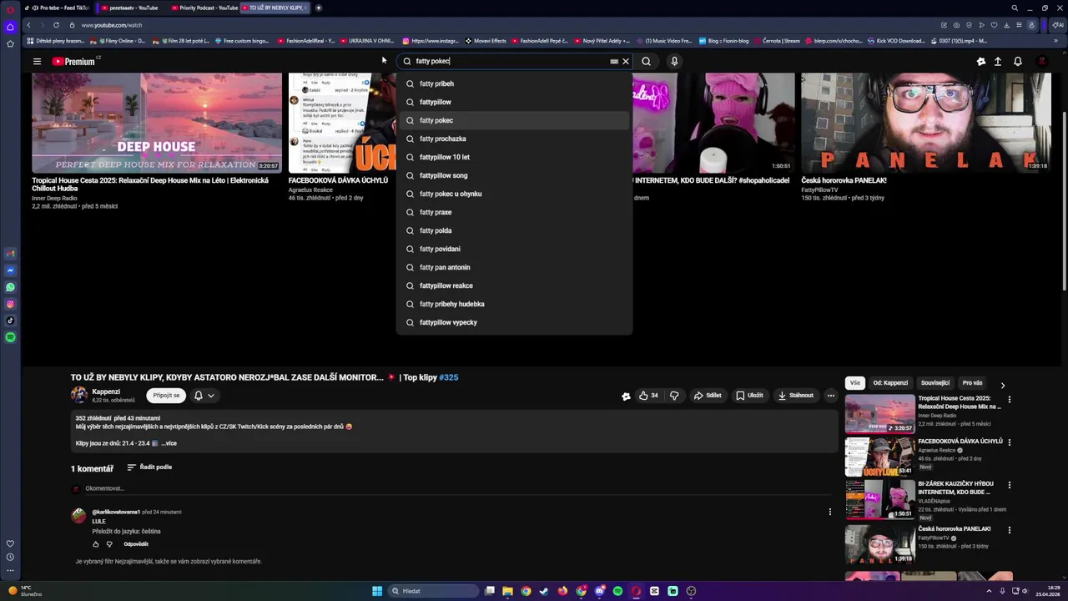Open the #325 hashtag link
This screenshot has width=1068, height=601.
[448, 377]
